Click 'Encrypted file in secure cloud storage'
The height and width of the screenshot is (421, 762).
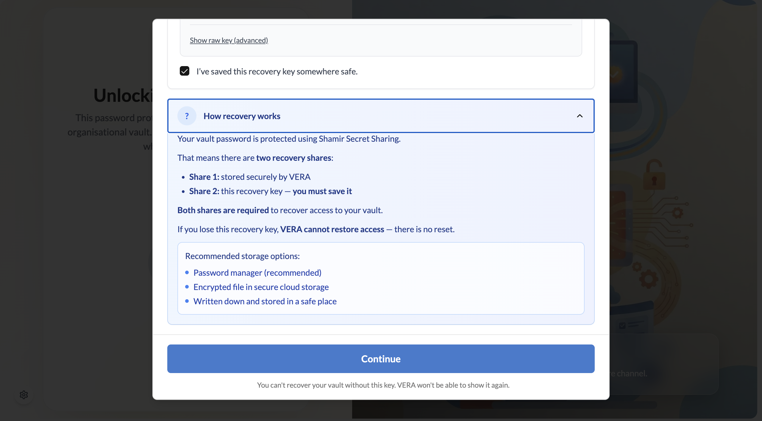261,287
